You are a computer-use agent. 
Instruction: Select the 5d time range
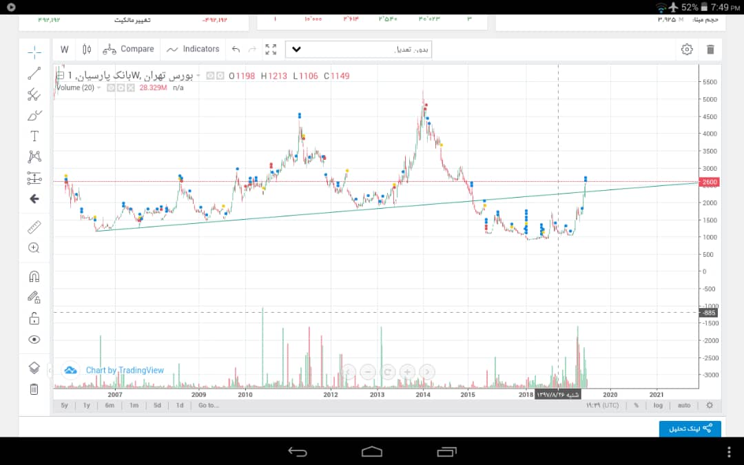(x=157, y=405)
